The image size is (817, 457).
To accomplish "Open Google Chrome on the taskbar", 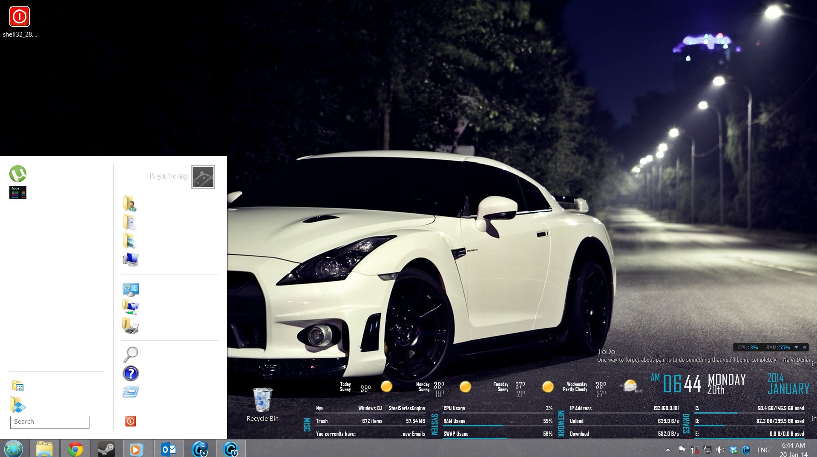I will [x=75, y=449].
